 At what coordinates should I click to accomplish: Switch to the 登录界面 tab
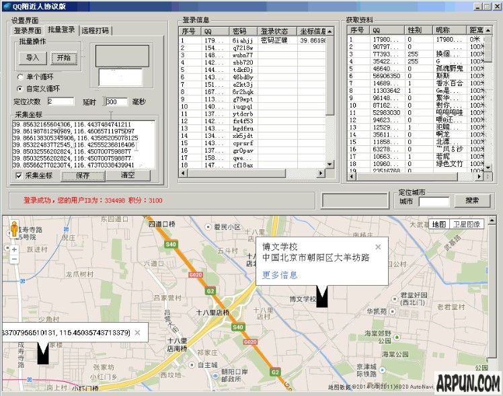[x=28, y=30]
